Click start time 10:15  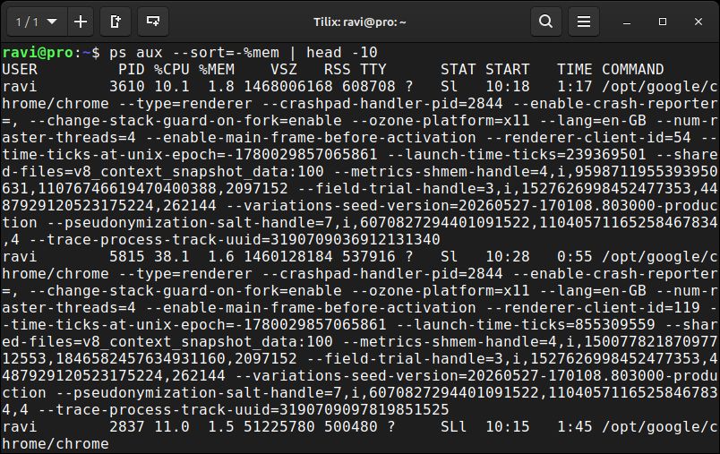pos(508,426)
